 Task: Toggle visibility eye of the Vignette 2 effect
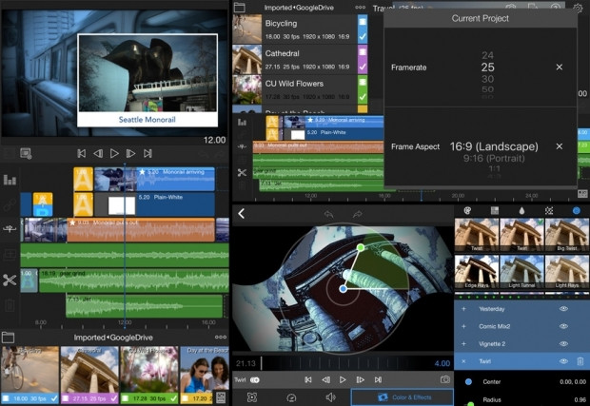pos(563,343)
